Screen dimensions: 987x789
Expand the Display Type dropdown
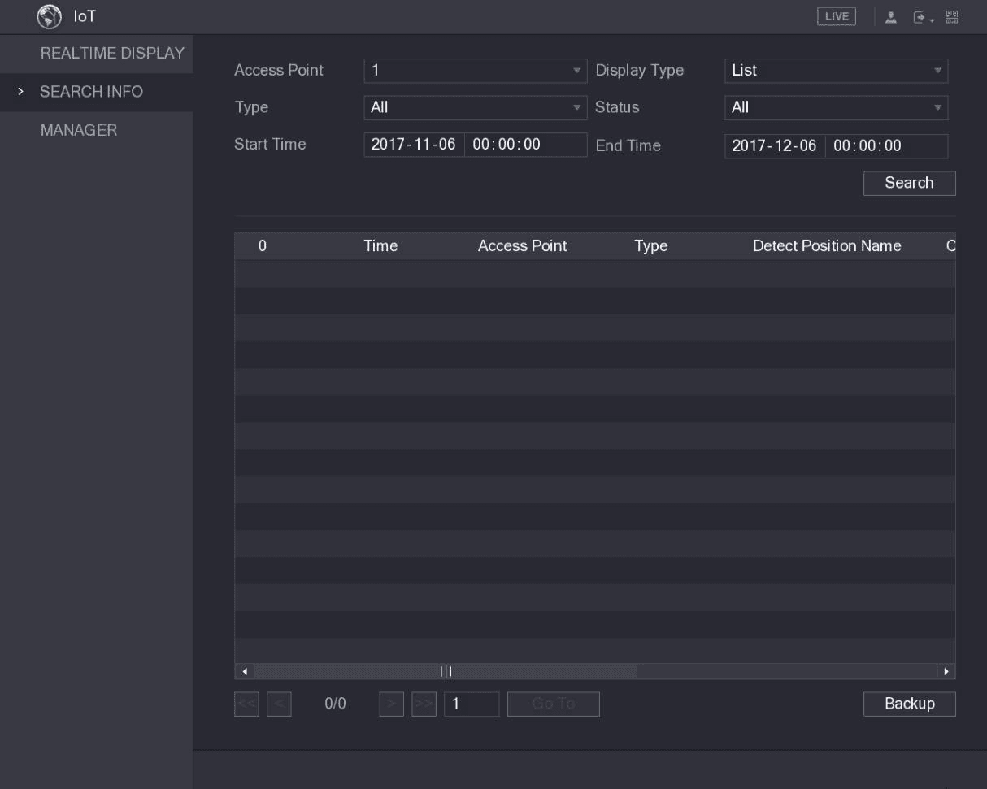[836, 71]
